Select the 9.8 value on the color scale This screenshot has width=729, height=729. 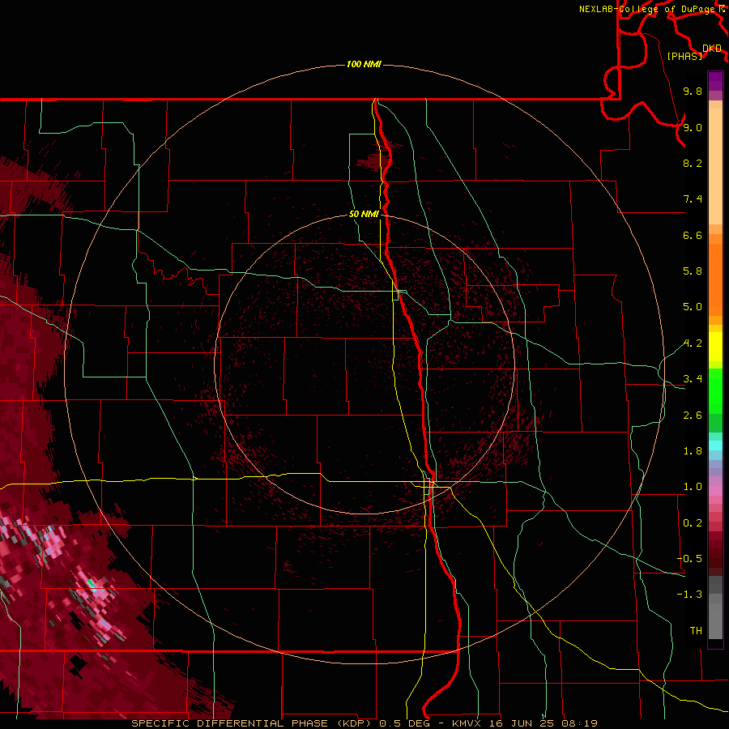(693, 91)
